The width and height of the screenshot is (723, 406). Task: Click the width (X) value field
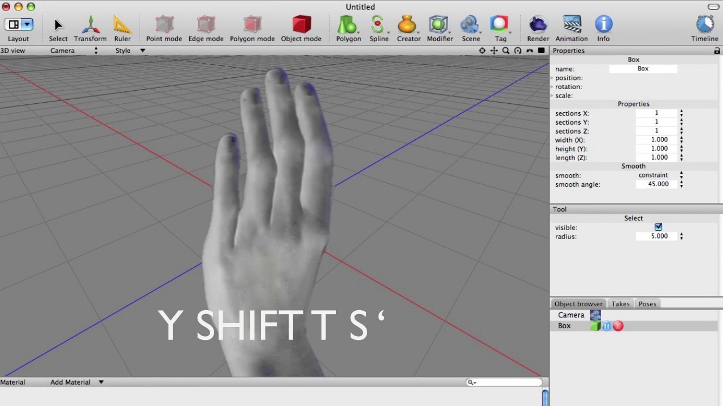point(656,140)
